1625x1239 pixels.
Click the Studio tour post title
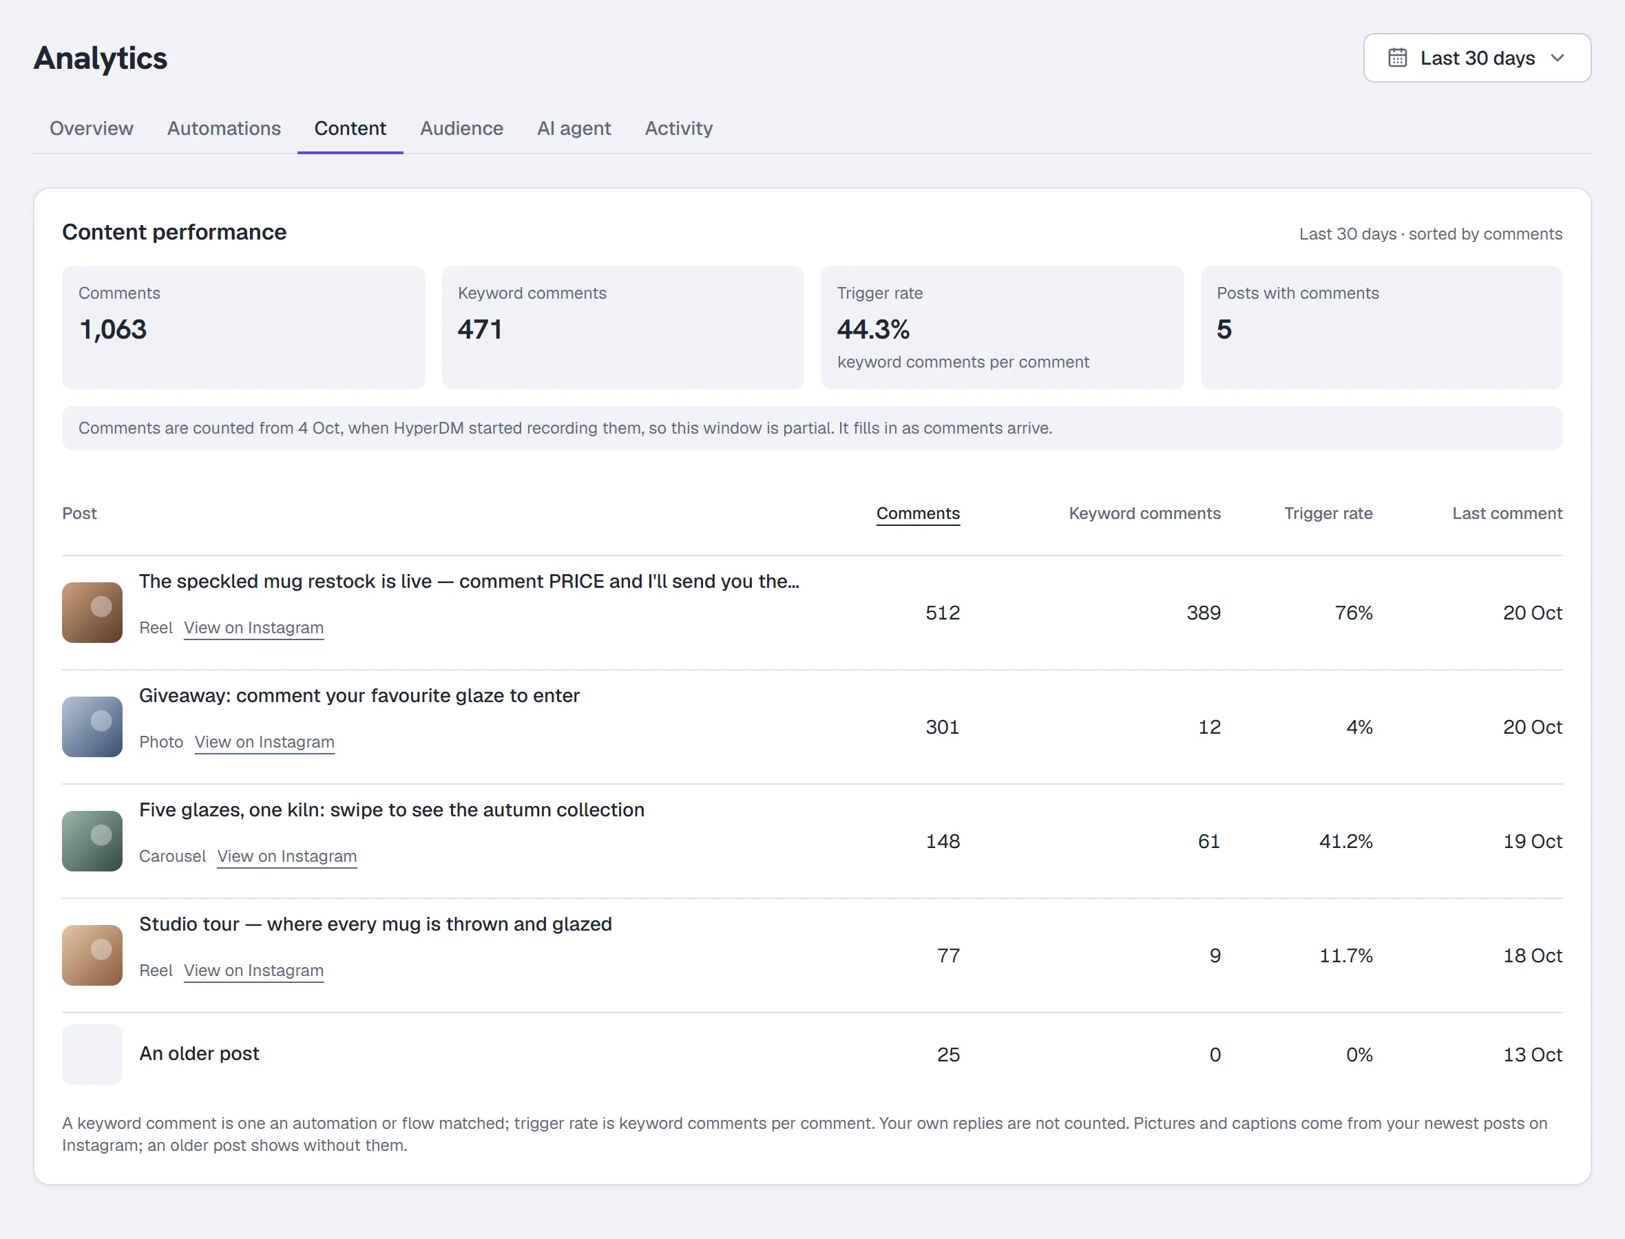point(375,924)
